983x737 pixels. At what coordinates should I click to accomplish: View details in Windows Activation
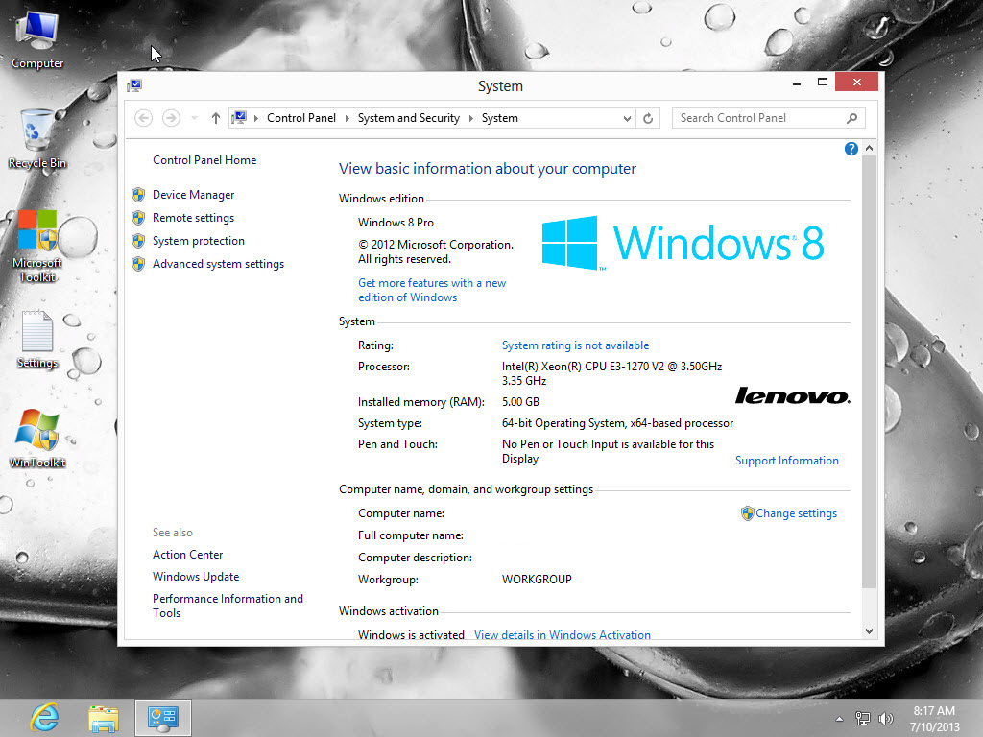tap(563, 635)
